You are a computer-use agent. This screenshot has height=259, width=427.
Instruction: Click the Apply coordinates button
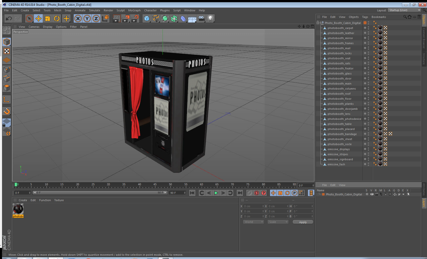pos(303,222)
